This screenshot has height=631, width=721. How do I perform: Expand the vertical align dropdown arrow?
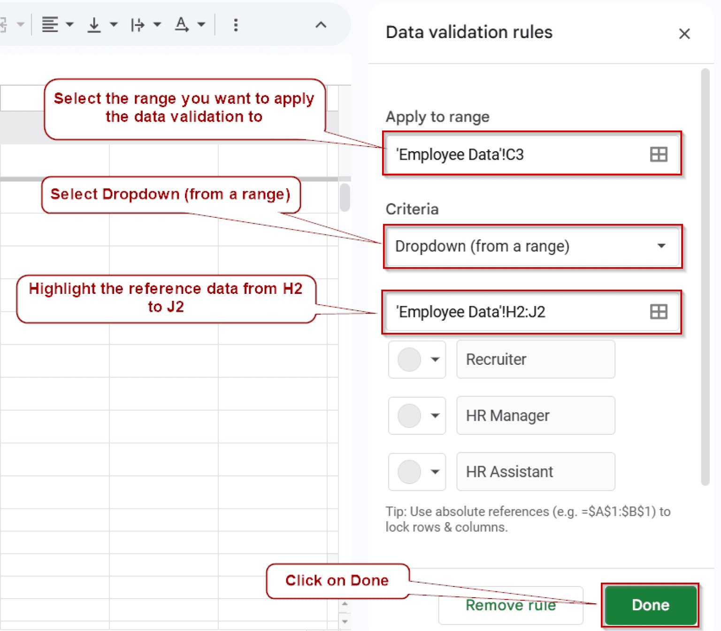click(x=113, y=24)
